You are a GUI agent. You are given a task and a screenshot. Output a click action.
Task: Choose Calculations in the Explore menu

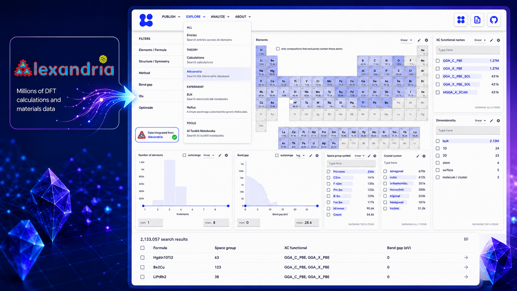[x=217, y=60]
